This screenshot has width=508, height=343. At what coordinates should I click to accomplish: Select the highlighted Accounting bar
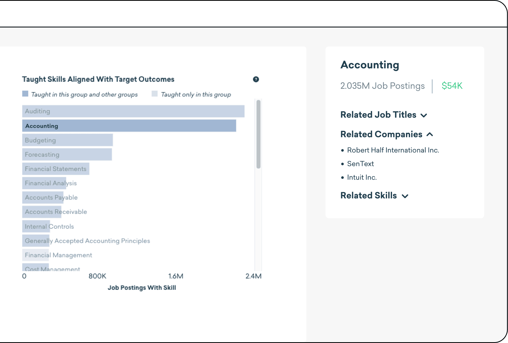[129, 126]
